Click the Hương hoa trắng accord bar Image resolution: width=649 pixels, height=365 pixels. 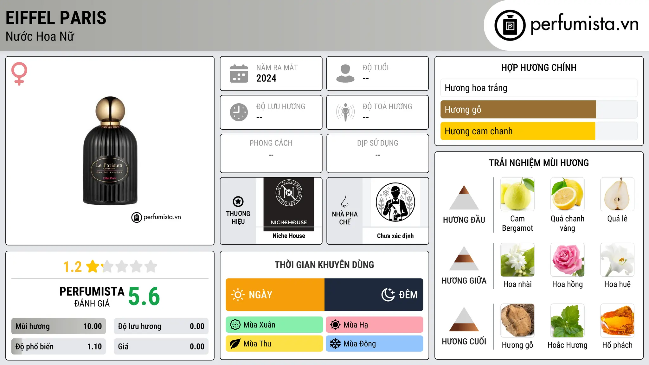point(539,88)
